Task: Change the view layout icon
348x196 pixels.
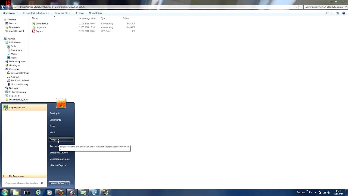Action: click(327, 13)
